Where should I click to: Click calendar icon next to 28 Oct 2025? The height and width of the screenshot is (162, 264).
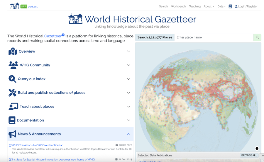(116, 145)
